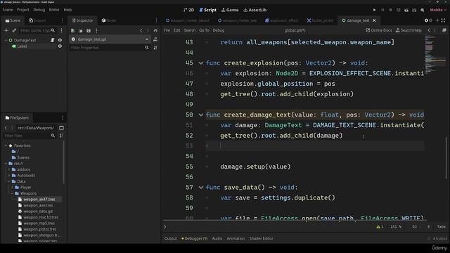Expand the Player folder
This screenshot has height=253, width=450.
pos(12,188)
